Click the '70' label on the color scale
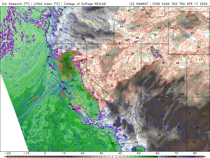 [176, 153]
